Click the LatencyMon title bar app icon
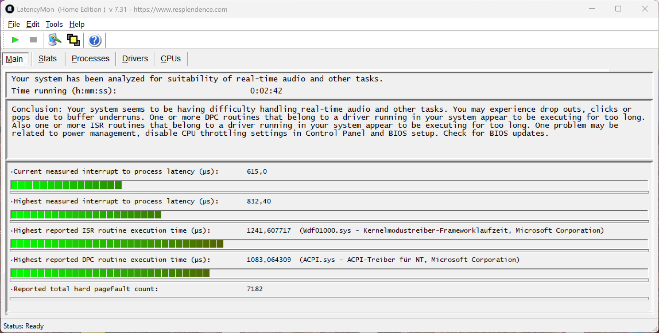659x333 pixels. [x=10, y=9]
